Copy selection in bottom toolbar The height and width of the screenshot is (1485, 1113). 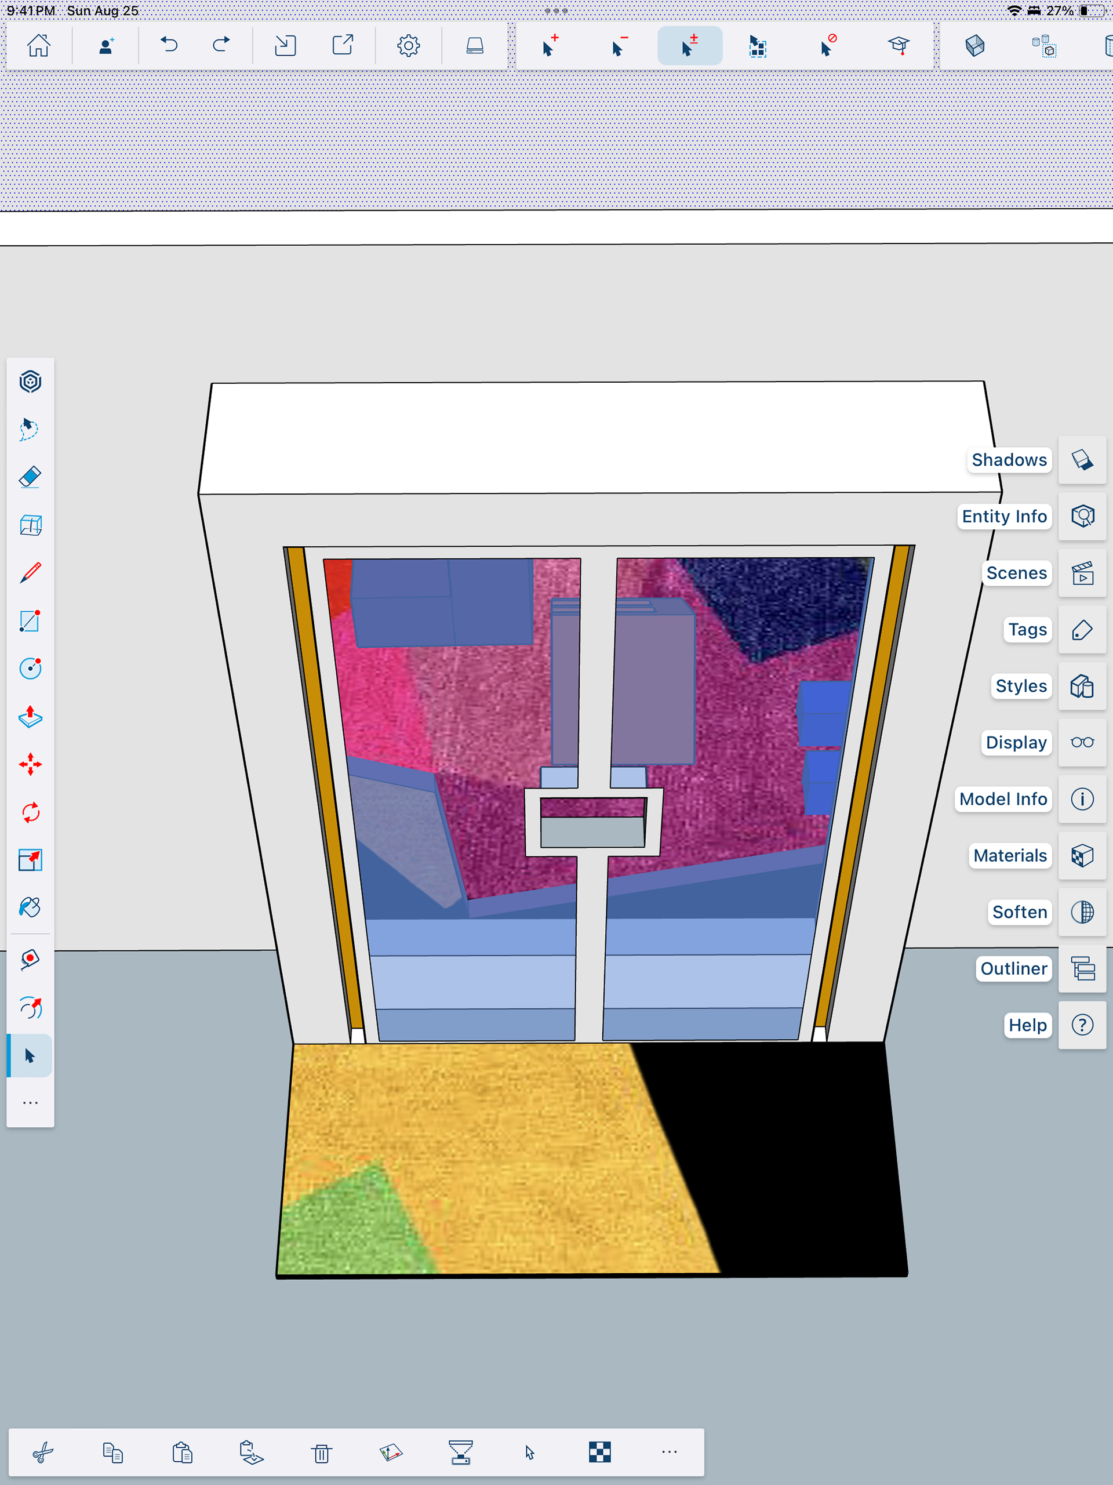click(113, 1452)
